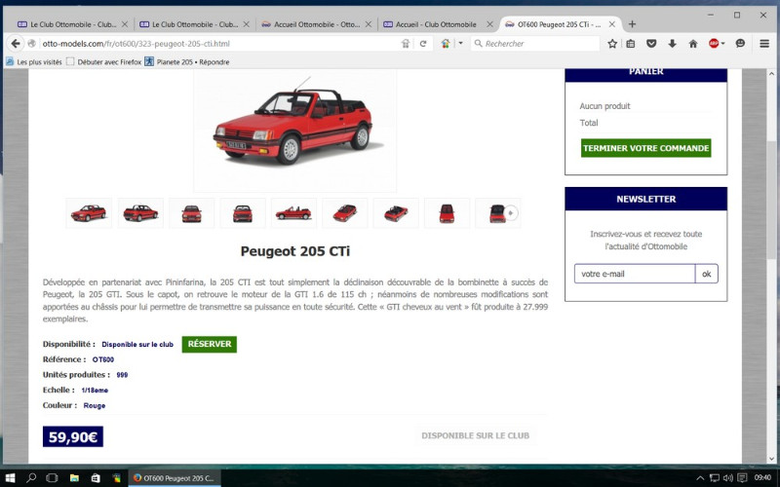Open Microsoft Store taskbar icon
This screenshot has width=780, height=487.
point(96,478)
